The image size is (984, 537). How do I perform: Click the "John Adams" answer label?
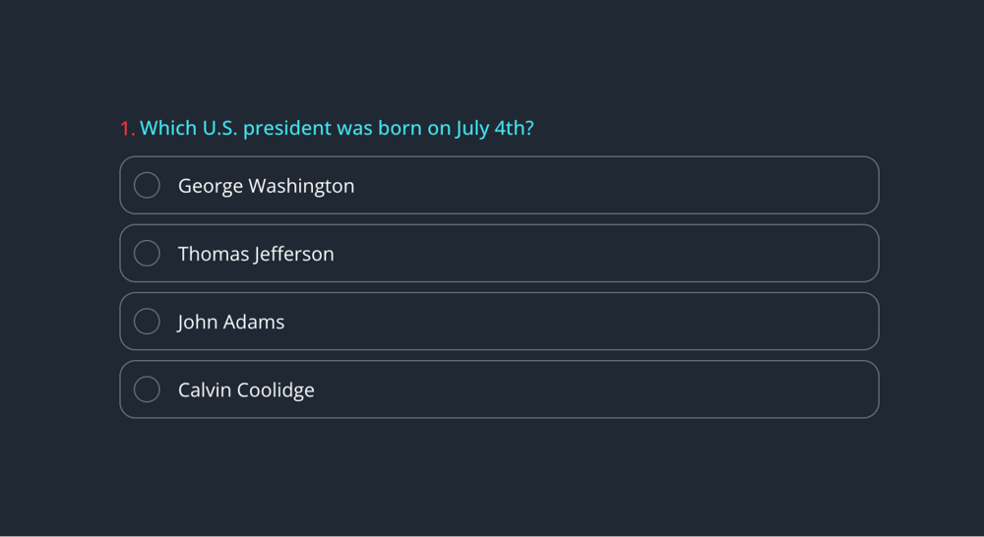231,322
